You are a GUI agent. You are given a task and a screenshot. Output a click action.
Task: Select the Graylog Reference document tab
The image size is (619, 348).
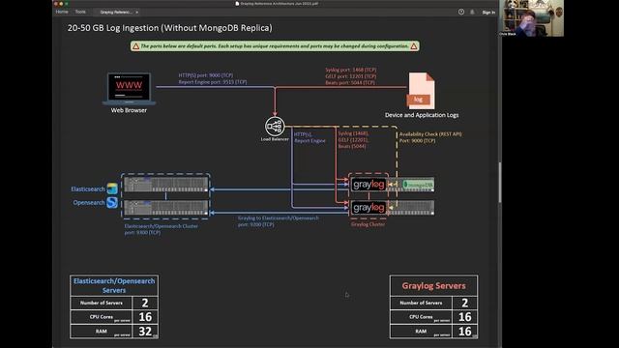point(115,13)
